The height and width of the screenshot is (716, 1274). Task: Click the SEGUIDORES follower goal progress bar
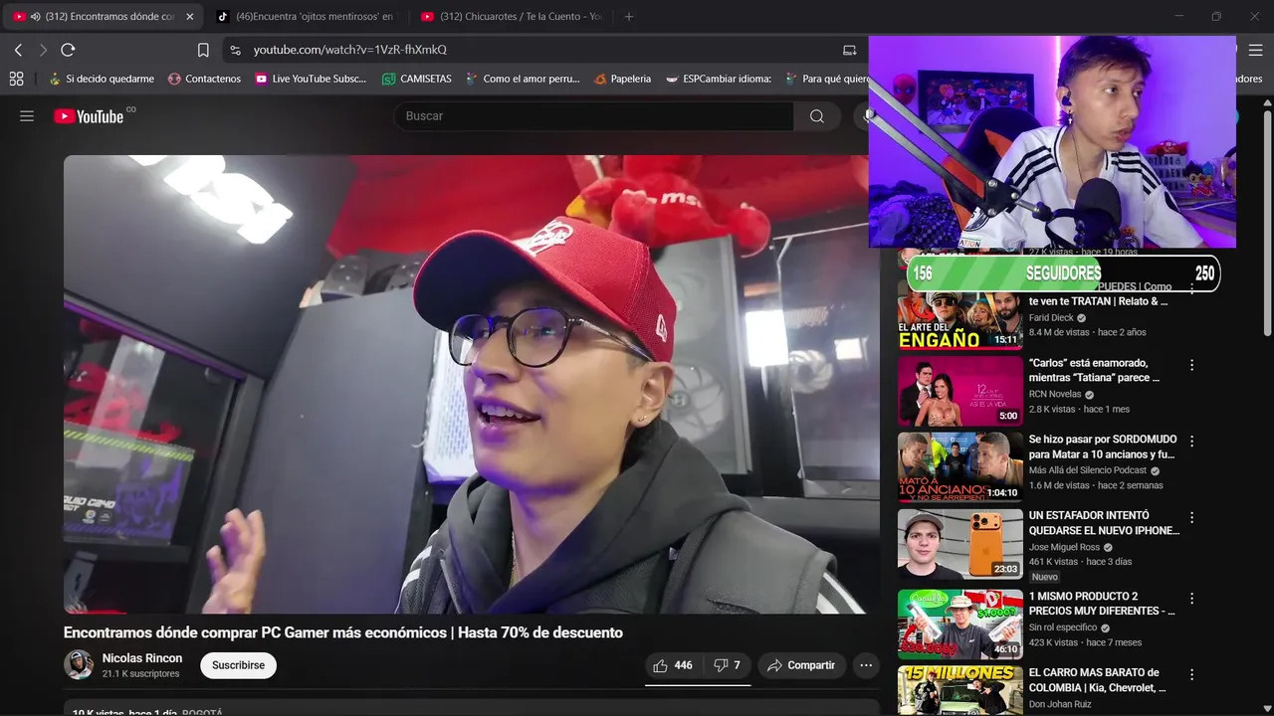click(x=1063, y=272)
